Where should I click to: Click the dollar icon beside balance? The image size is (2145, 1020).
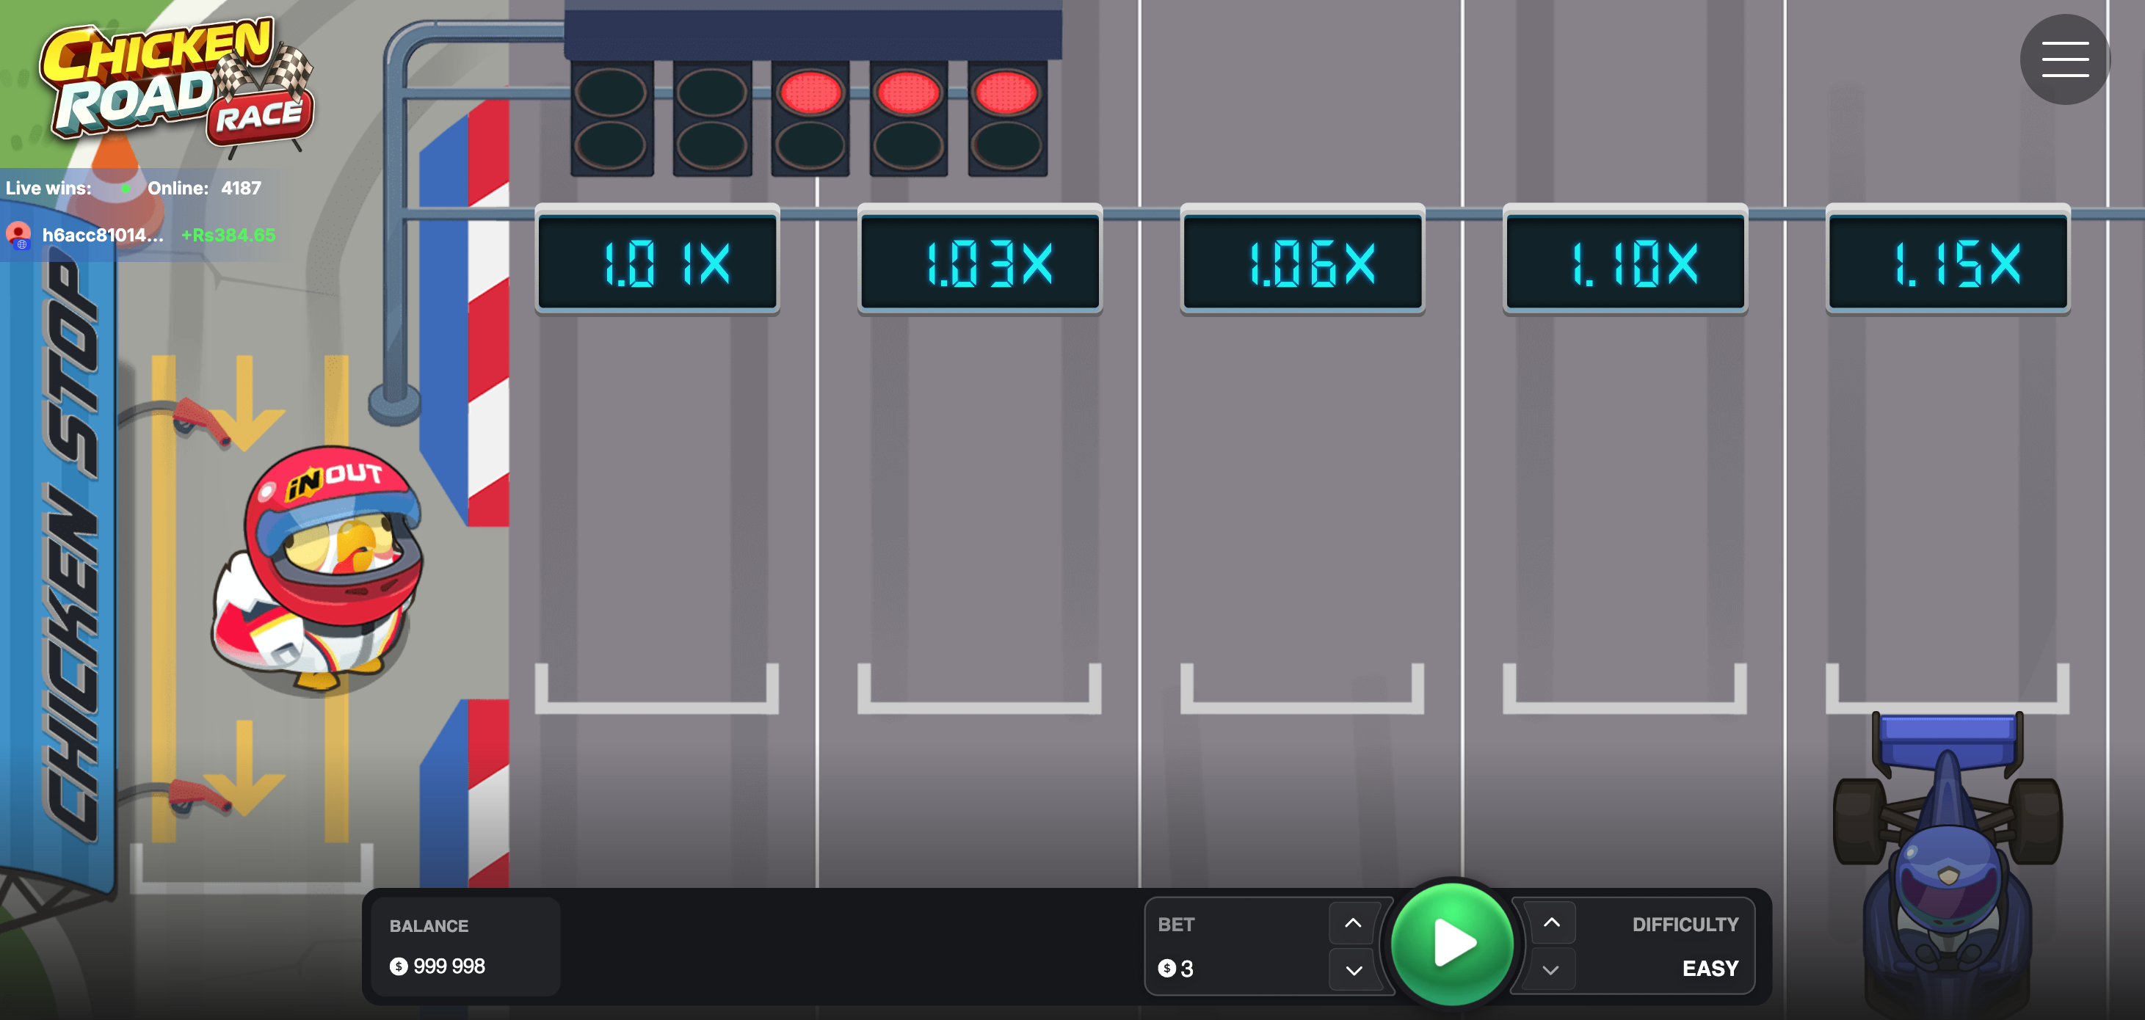click(x=399, y=966)
